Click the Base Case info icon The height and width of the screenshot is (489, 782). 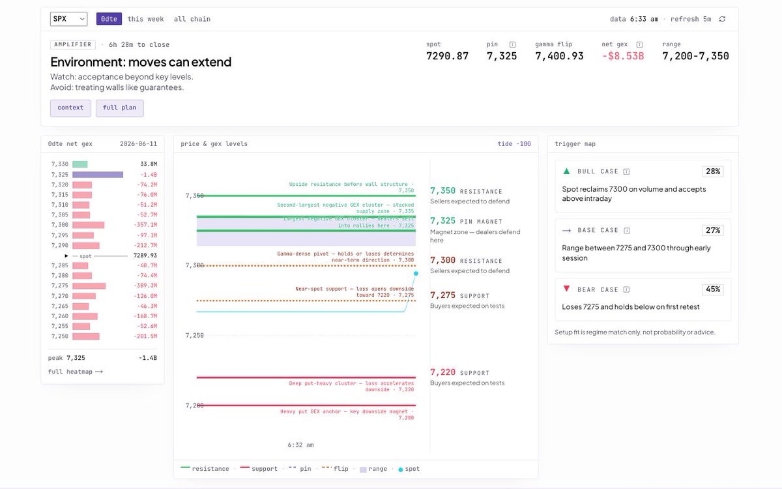pos(626,230)
